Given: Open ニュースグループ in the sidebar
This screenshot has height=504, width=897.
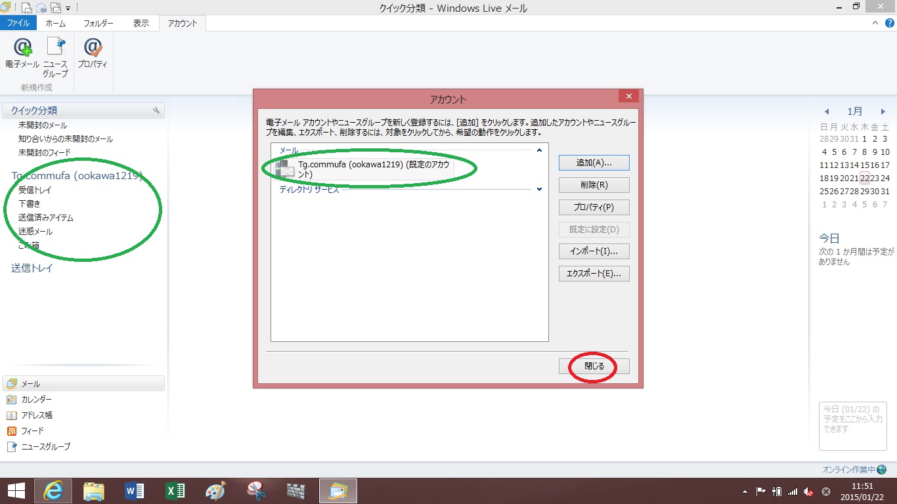Looking at the screenshot, I should 38,447.
